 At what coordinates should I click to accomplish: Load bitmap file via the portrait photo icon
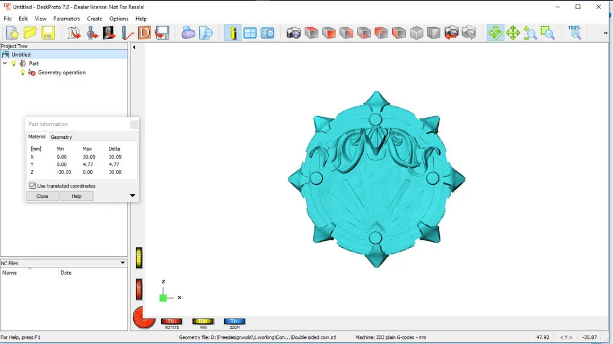(109, 33)
